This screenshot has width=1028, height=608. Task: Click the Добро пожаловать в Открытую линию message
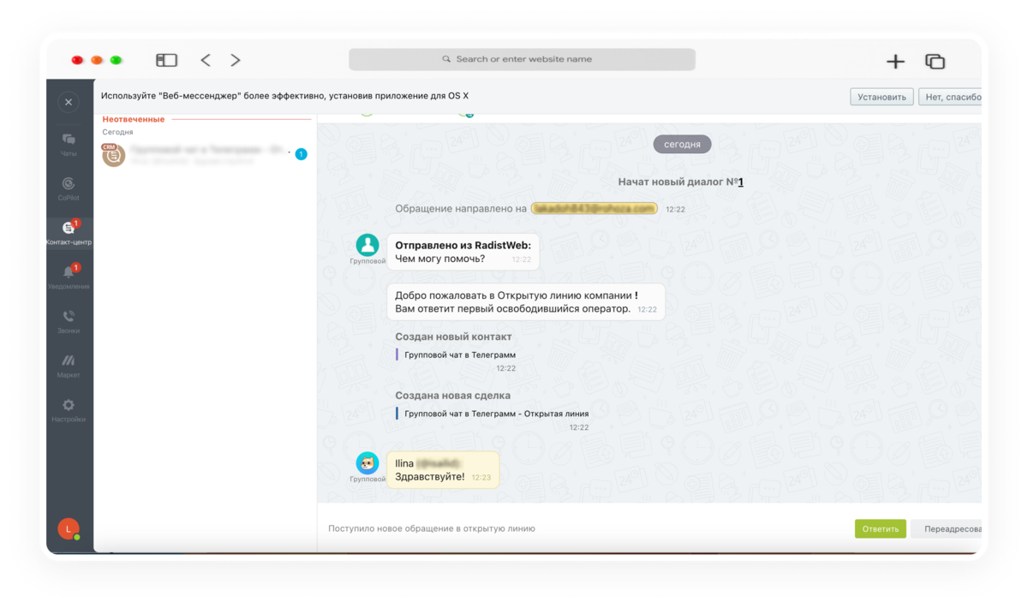(x=526, y=301)
